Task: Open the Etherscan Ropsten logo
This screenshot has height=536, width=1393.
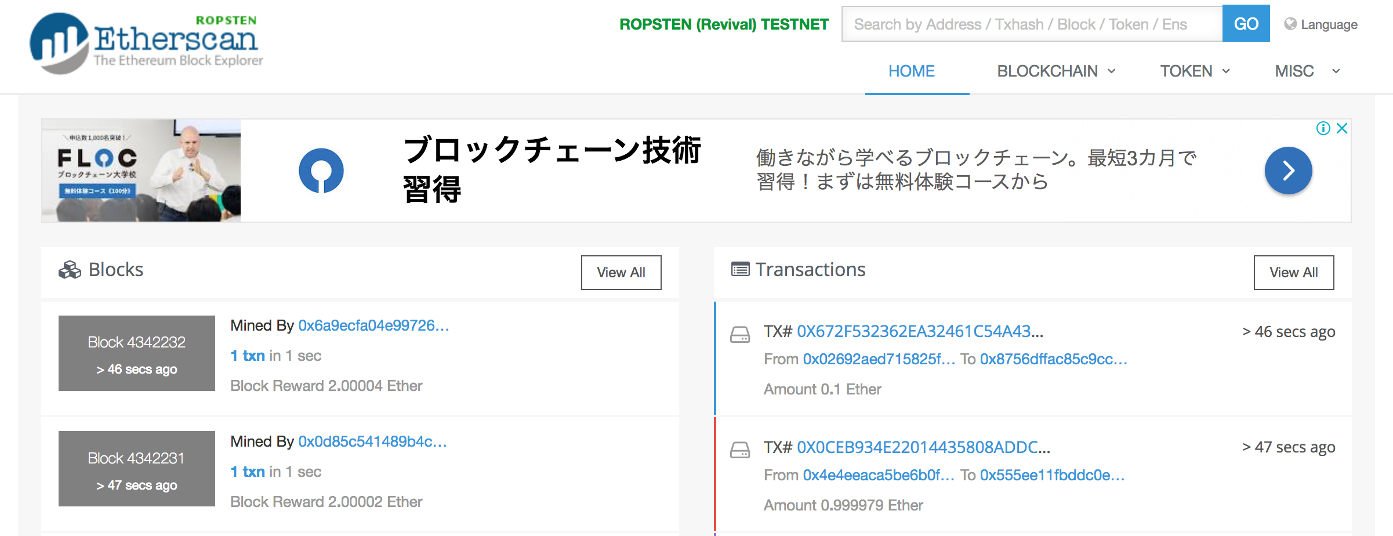Action: click(x=146, y=44)
